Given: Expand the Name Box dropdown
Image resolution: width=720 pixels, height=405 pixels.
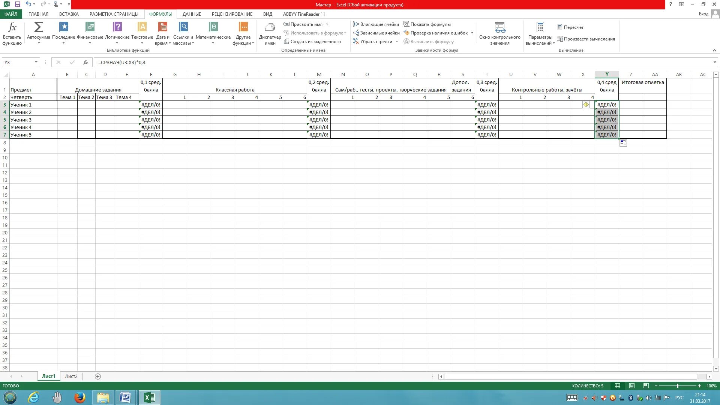Looking at the screenshot, I should click(36, 62).
